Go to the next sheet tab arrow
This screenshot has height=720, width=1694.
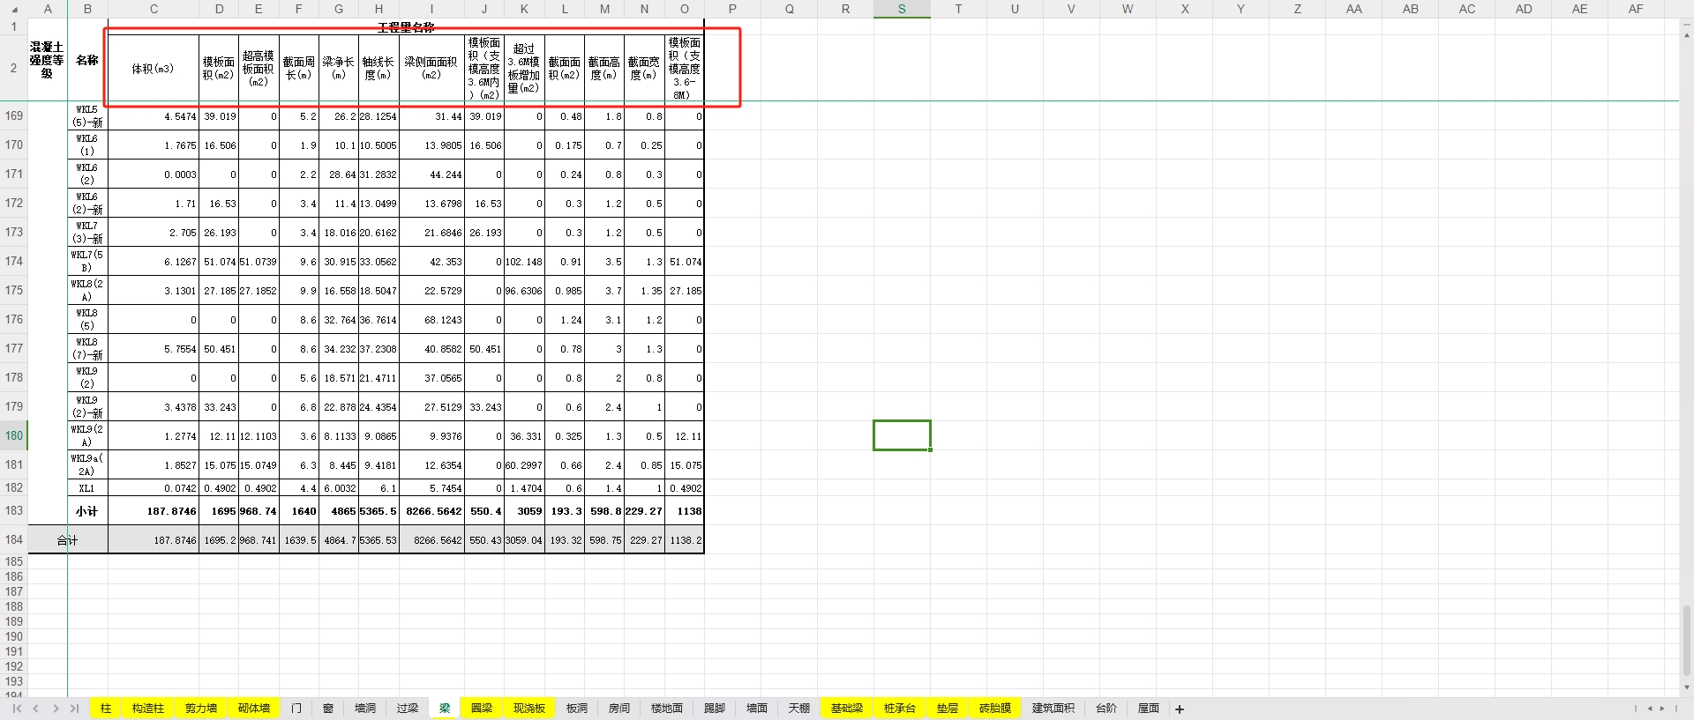(x=56, y=709)
